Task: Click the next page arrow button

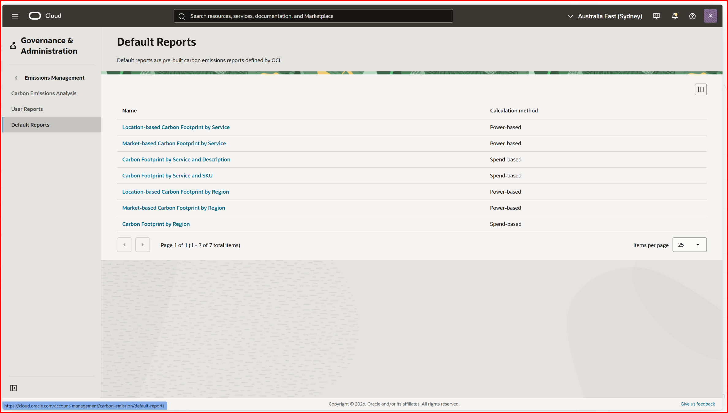Action: (142, 245)
